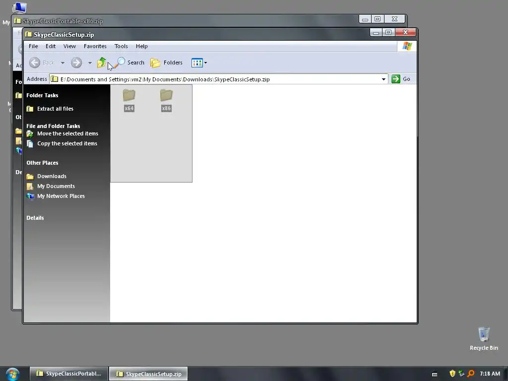508x381 pixels.
Task: Minimize the SkypeClassicPortable-x86.zip window
Action: 365,19
